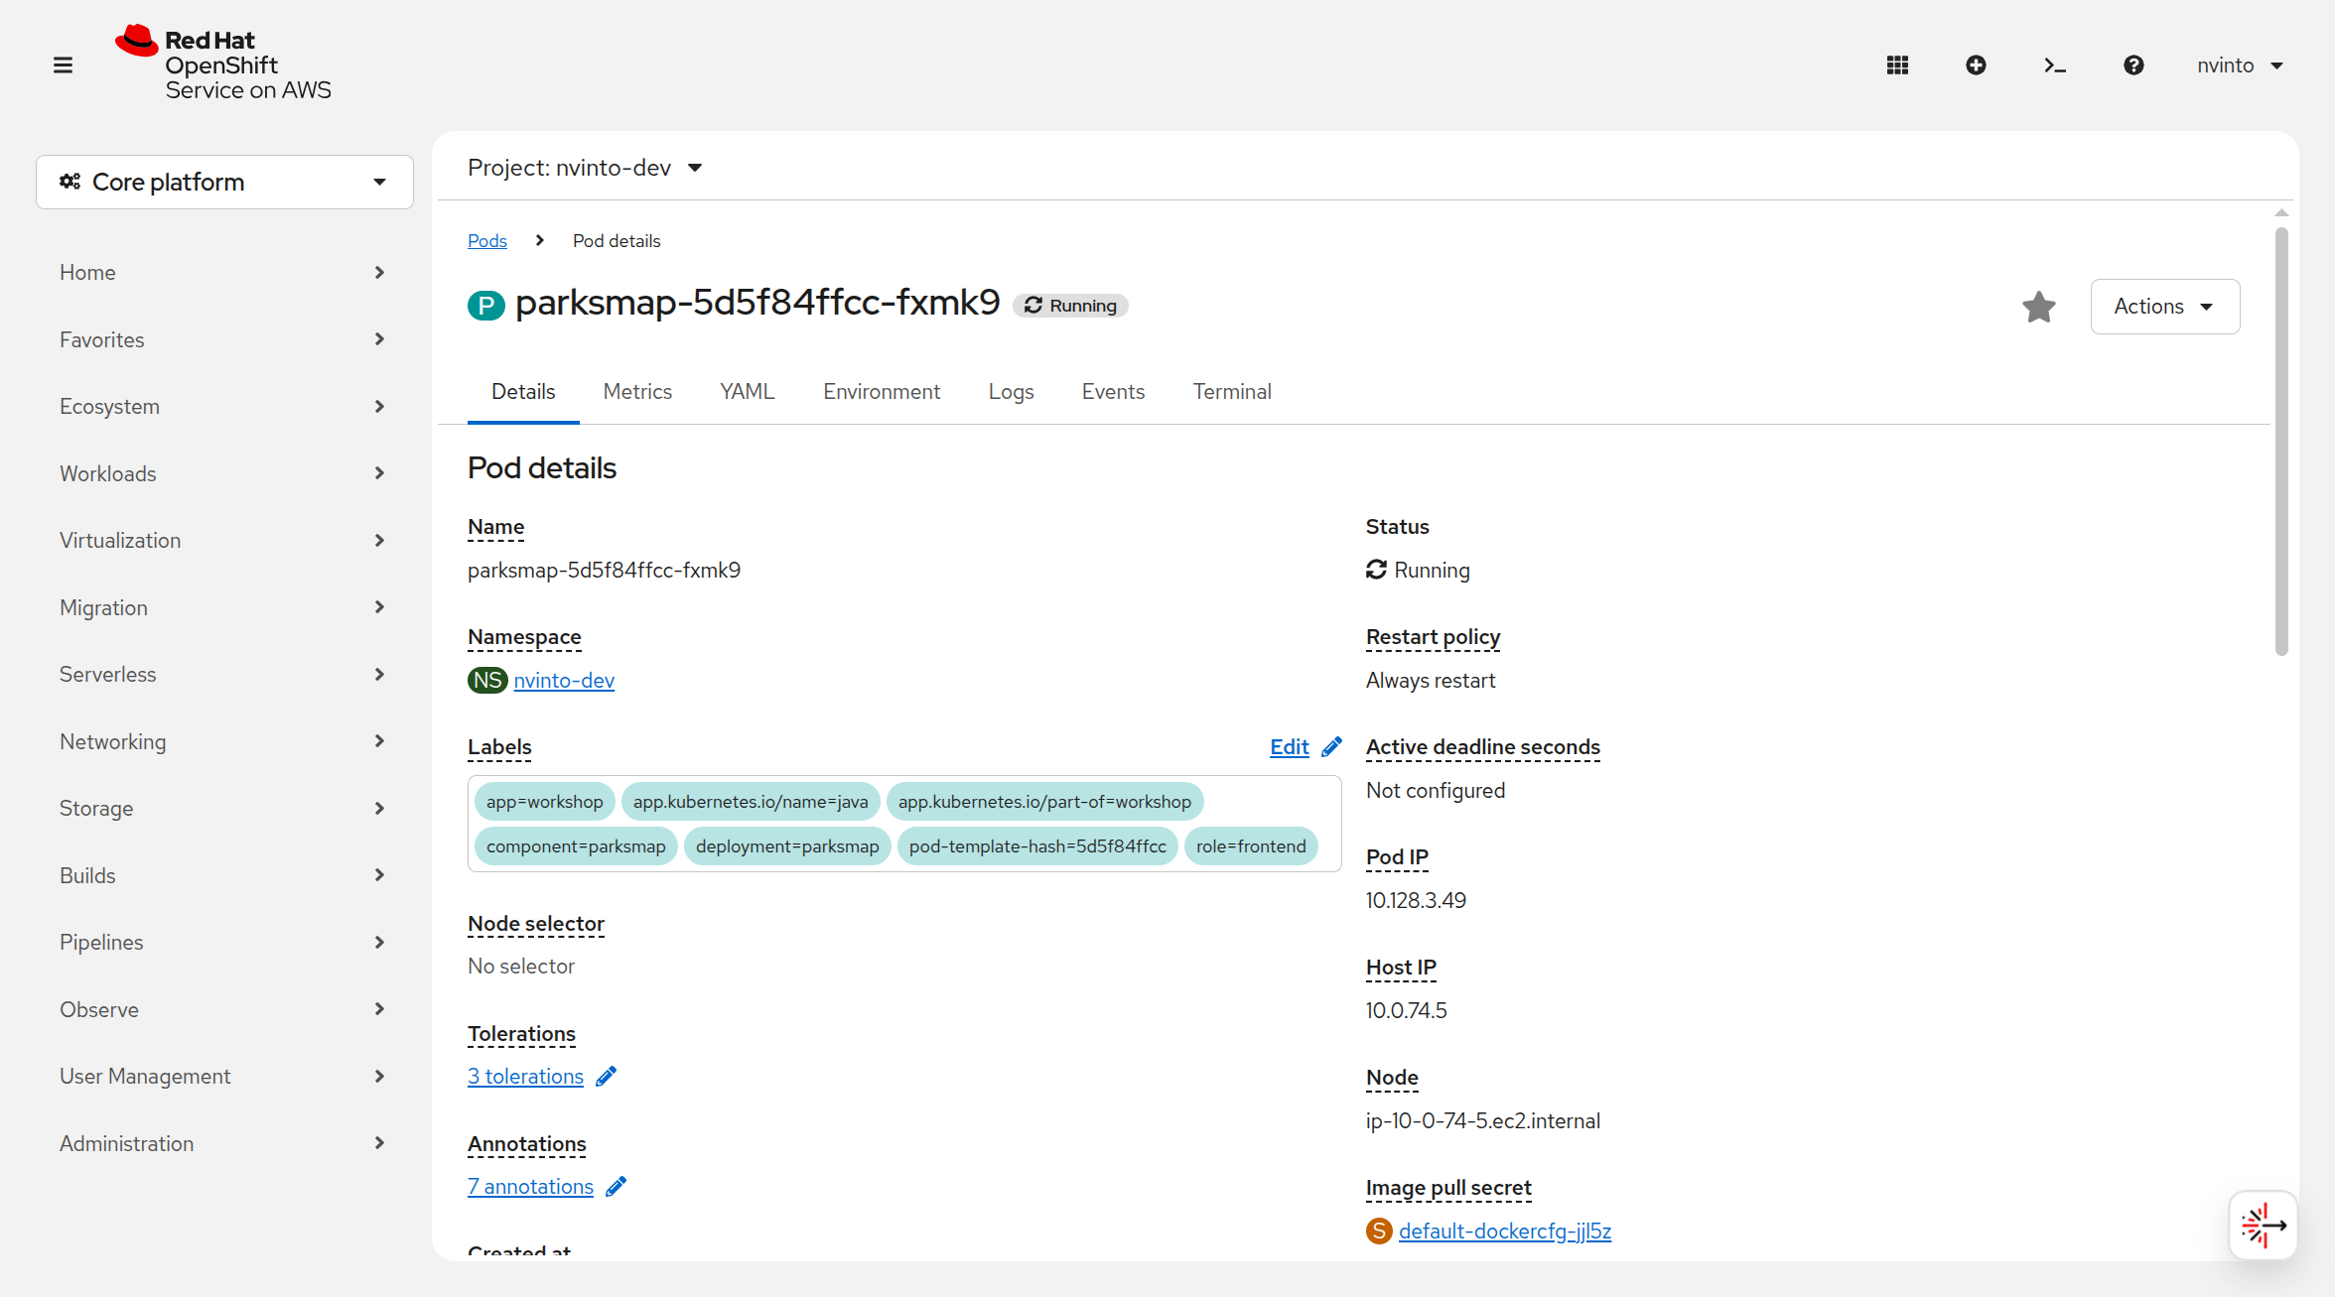Click the deployment=parksmap label chip
2335x1297 pixels.
(x=787, y=846)
